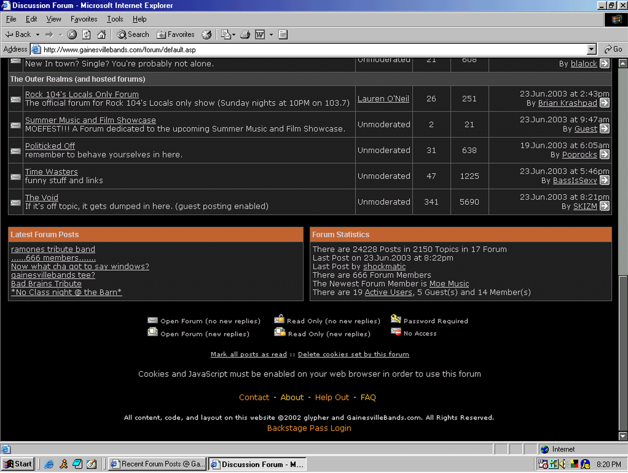Open the About footer link
Viewport: 628px width, 473px height.
pyautogui.click(x=292, y=397)
